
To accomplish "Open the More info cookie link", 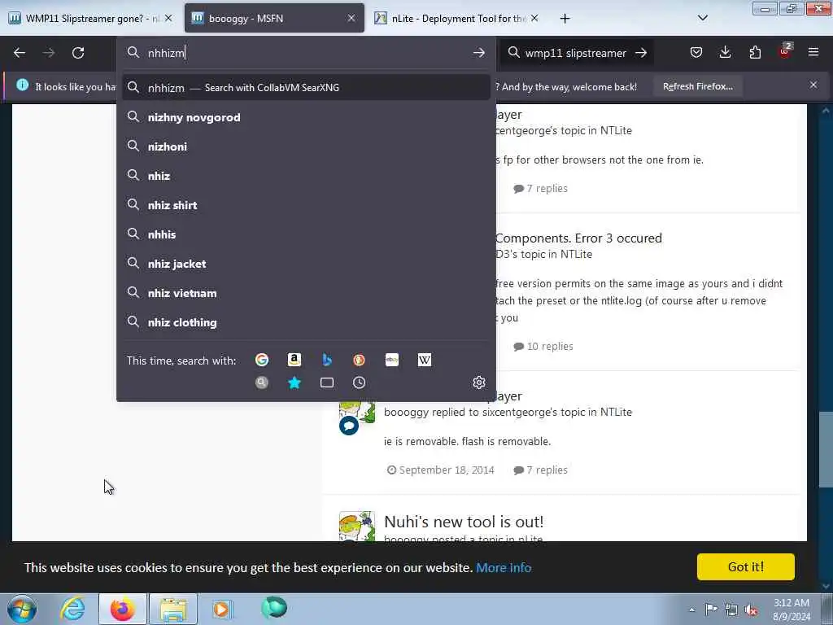I will tap(504, 567).
